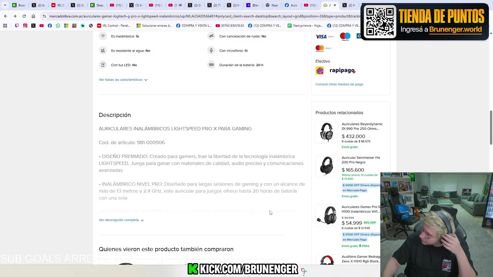This screenshot has height=277, width=493.
Task: Click the Maestro card logo
Action: [x=345, y=37]
